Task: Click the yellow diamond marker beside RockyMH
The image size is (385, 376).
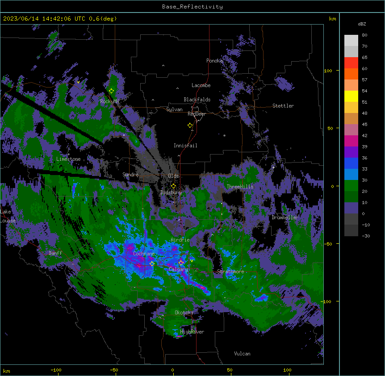Action: pos(111,91)
